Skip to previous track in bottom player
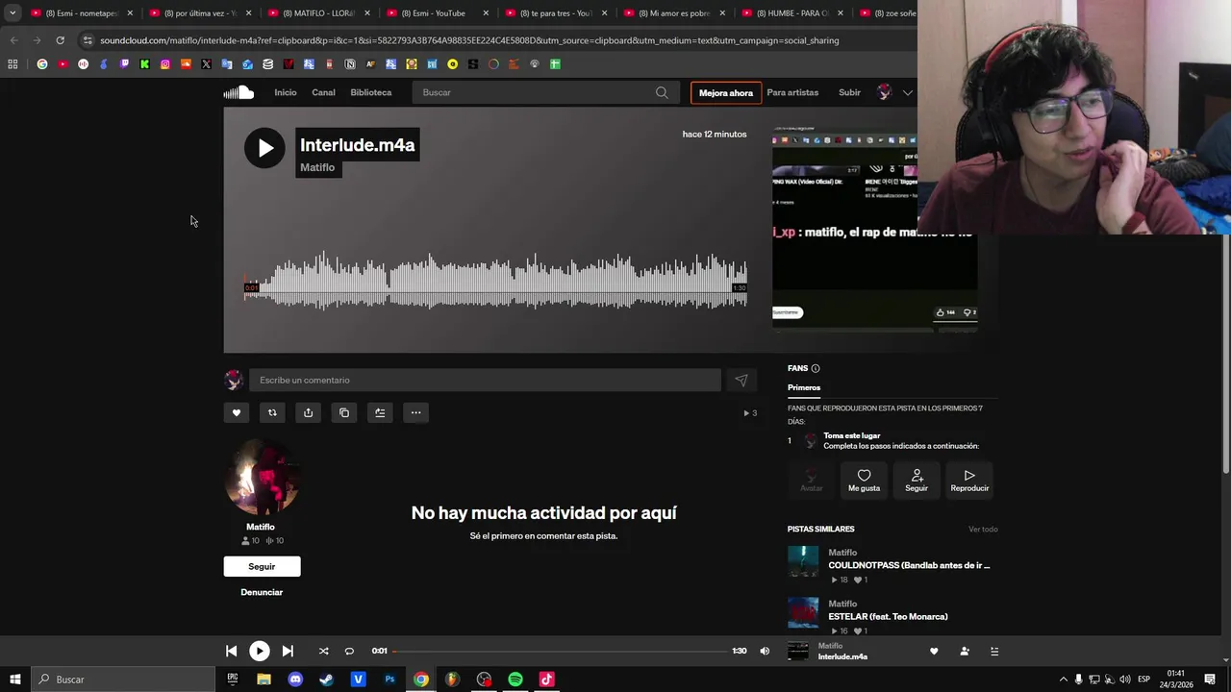Screen dimensions: 1231x692 click(x=231, y=651)
